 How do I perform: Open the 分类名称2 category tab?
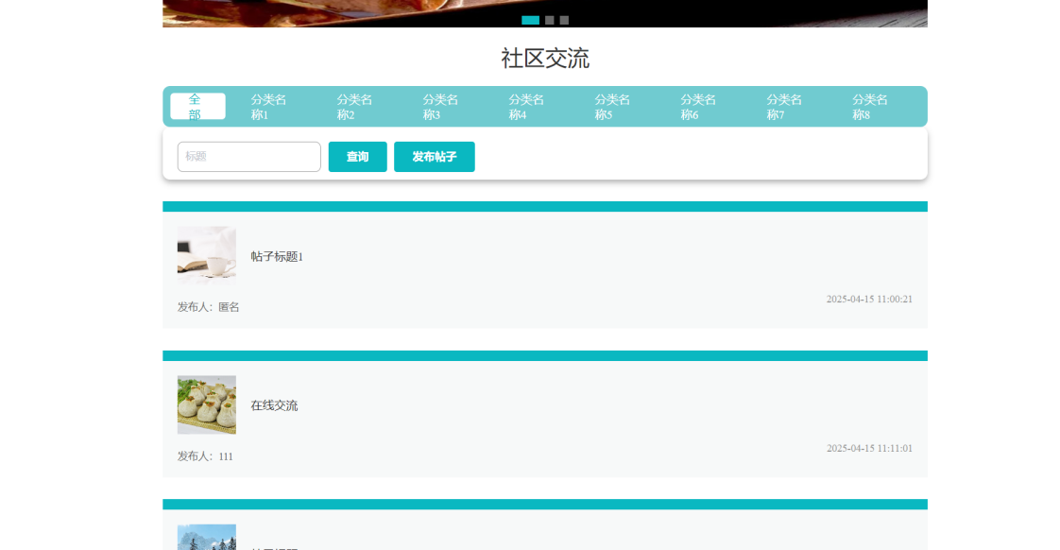pos(354,107)
